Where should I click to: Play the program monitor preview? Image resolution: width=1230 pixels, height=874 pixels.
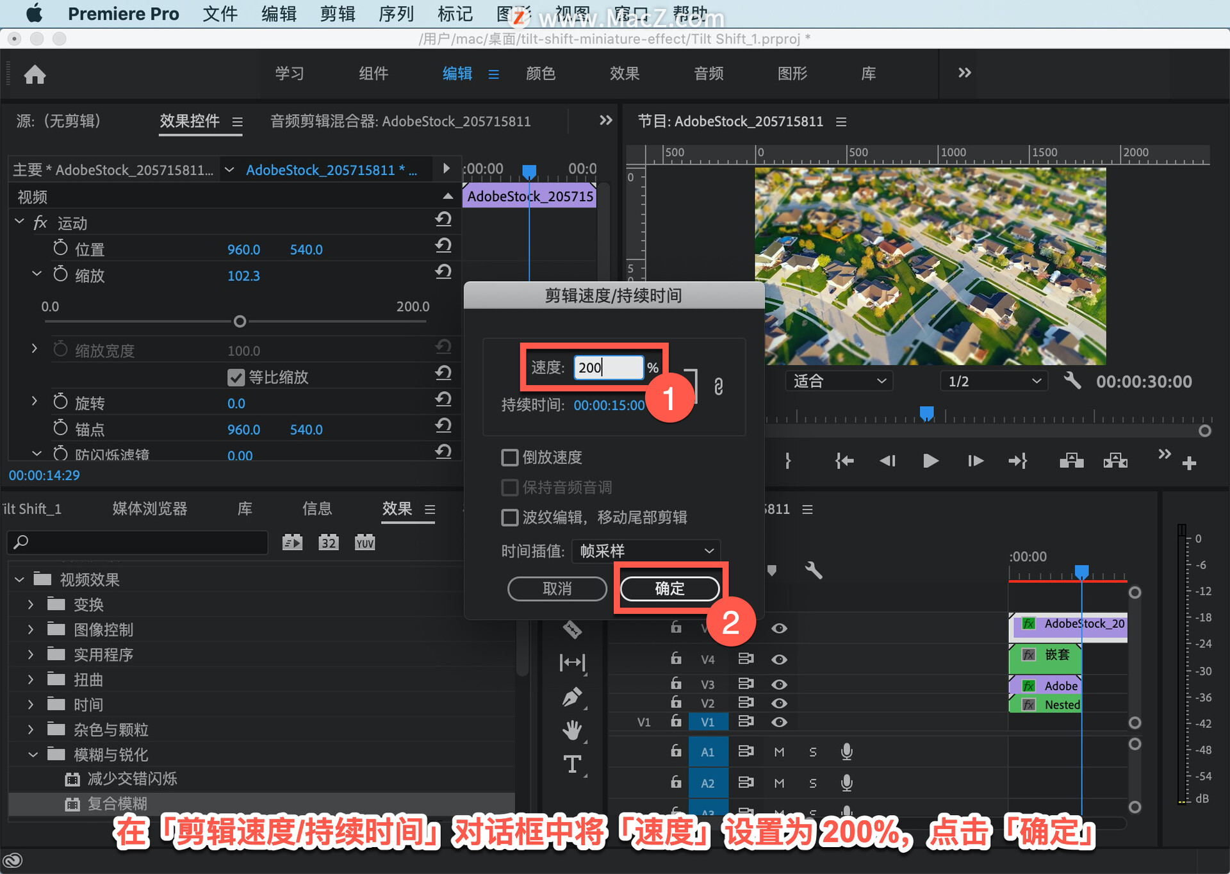pyautogui.click(x=930, y=461)
